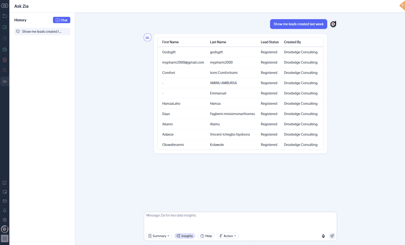Viewport: 405px width, 245px height.
Task: Click the Chat button to start new conversation
Action: click(x=62, y=20)
